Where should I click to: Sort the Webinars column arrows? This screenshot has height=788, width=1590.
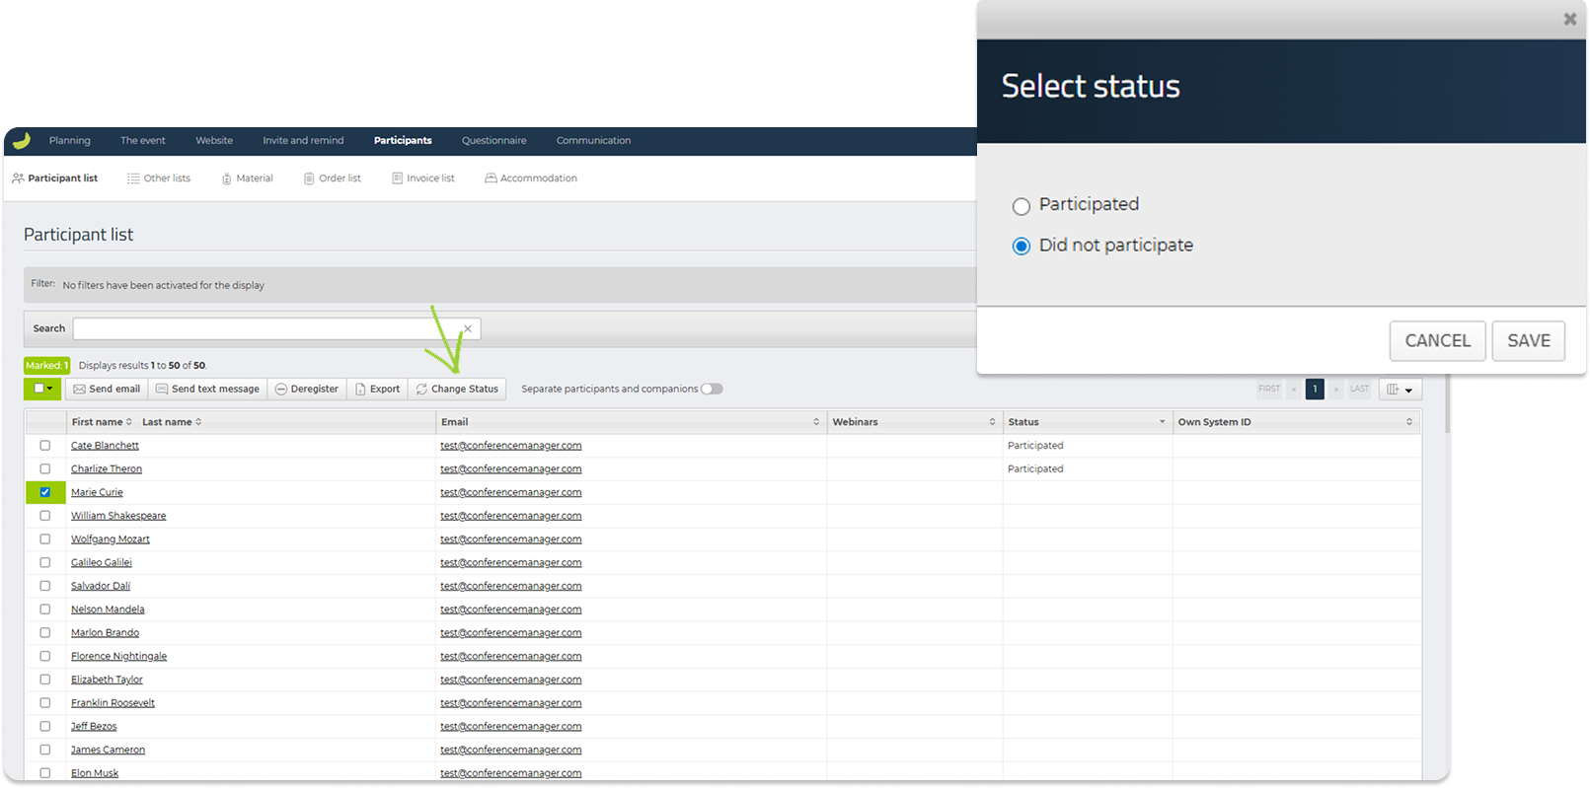[992, 422]
